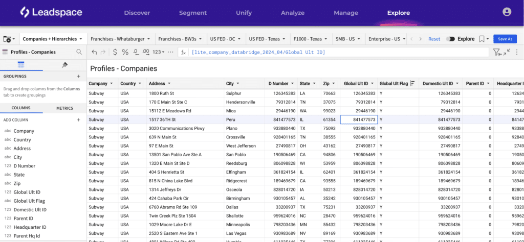The image size is (524, 242).
Task: Open the Company column header dropdown arrow
Action: click(x=111, y=84)
